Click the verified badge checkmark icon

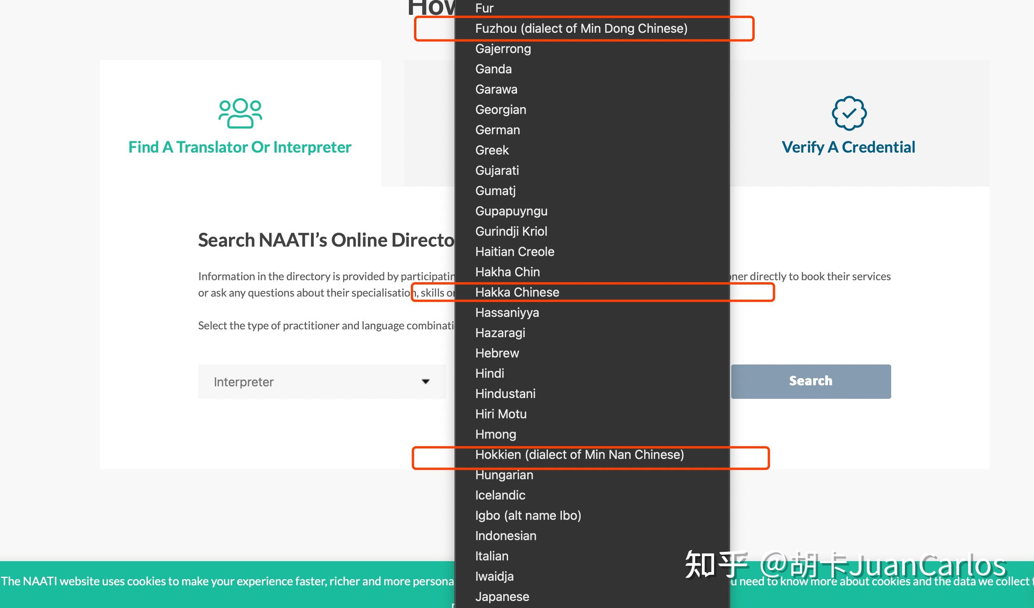click(849, 113)
